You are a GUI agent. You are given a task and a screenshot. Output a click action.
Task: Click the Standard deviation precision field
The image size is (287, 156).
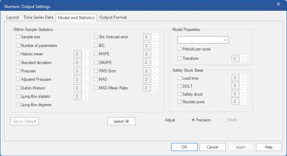pyautogui.click(x=77, y=62)
